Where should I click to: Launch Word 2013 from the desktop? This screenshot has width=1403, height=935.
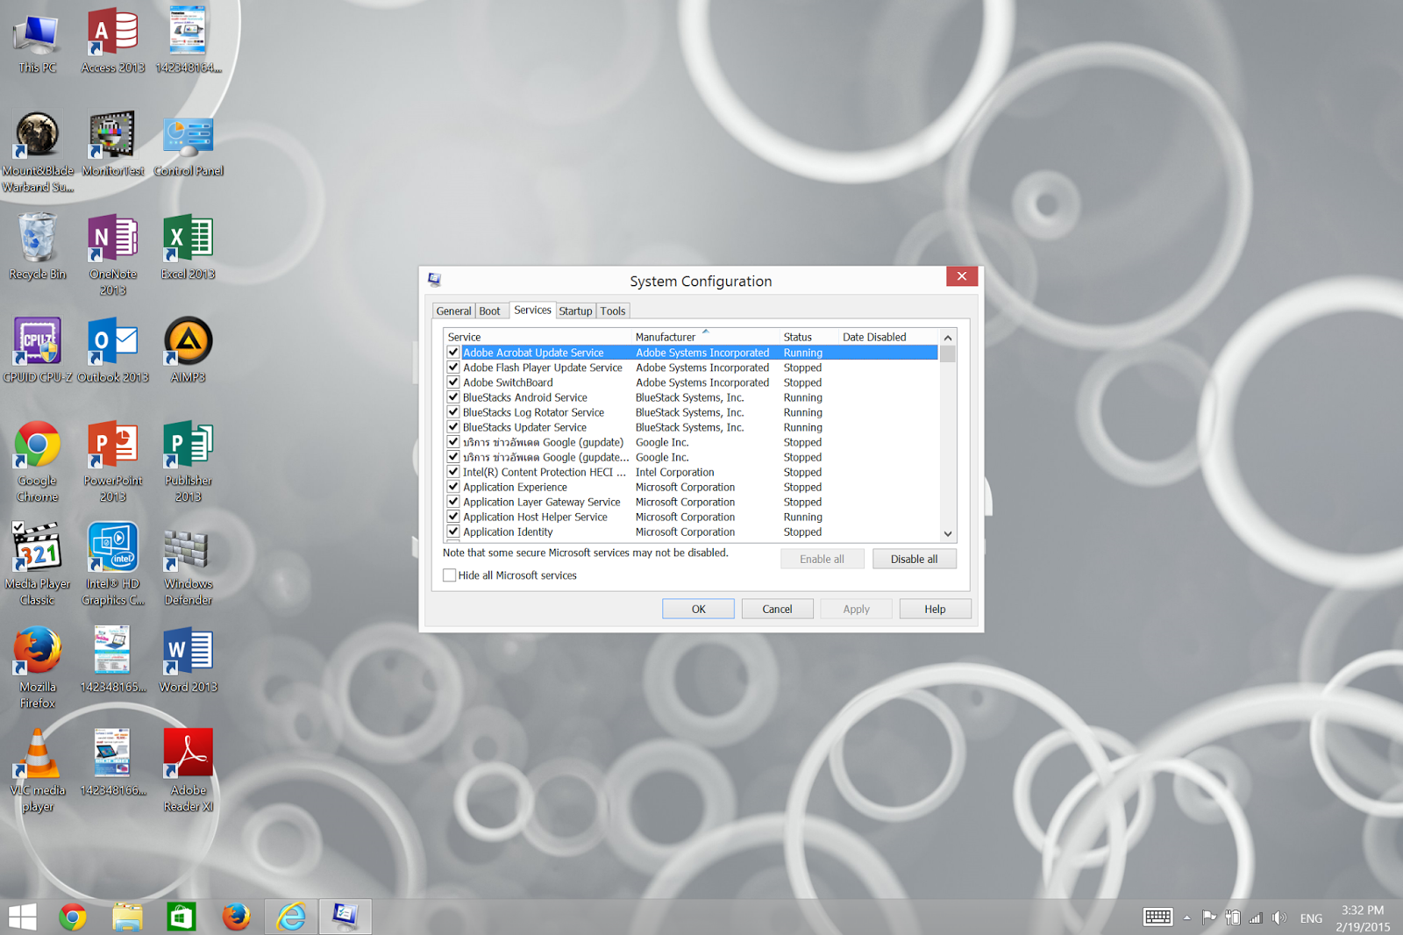pyautogui.click(x=189, y=660)
